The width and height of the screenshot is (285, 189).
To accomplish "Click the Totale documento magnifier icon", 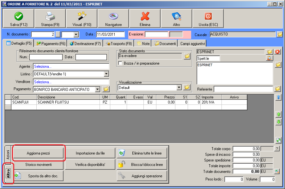I will tap(277, 171).
